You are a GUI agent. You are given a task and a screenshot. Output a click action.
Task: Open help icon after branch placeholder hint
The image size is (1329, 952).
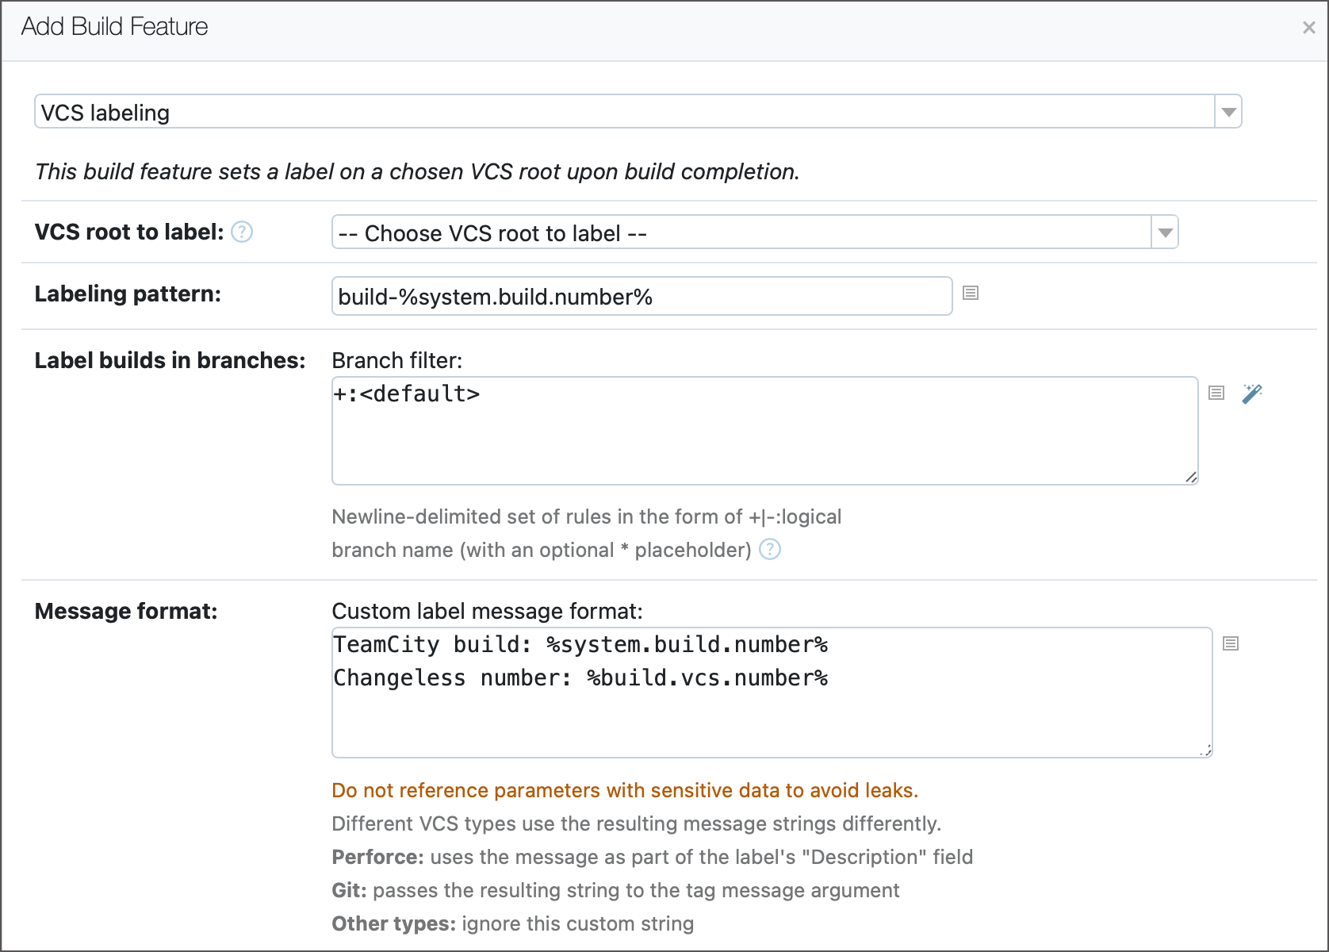coord(769,549)
